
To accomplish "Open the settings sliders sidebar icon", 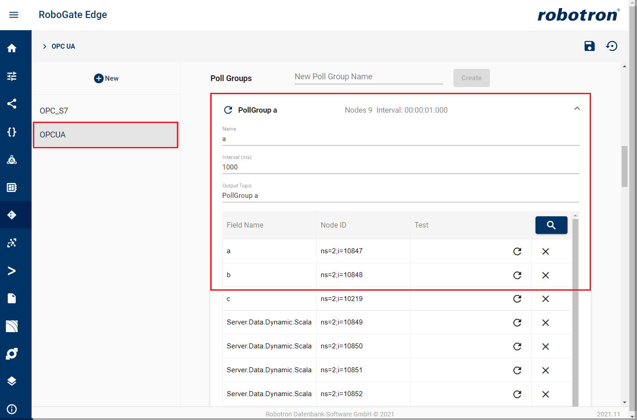I will pos(12,76).
